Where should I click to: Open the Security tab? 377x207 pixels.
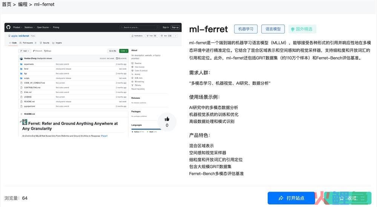point(44,43)
